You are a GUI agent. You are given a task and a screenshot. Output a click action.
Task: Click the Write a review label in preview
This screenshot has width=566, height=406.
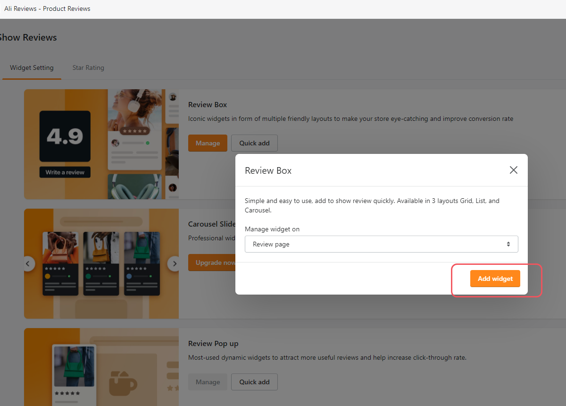65,172
